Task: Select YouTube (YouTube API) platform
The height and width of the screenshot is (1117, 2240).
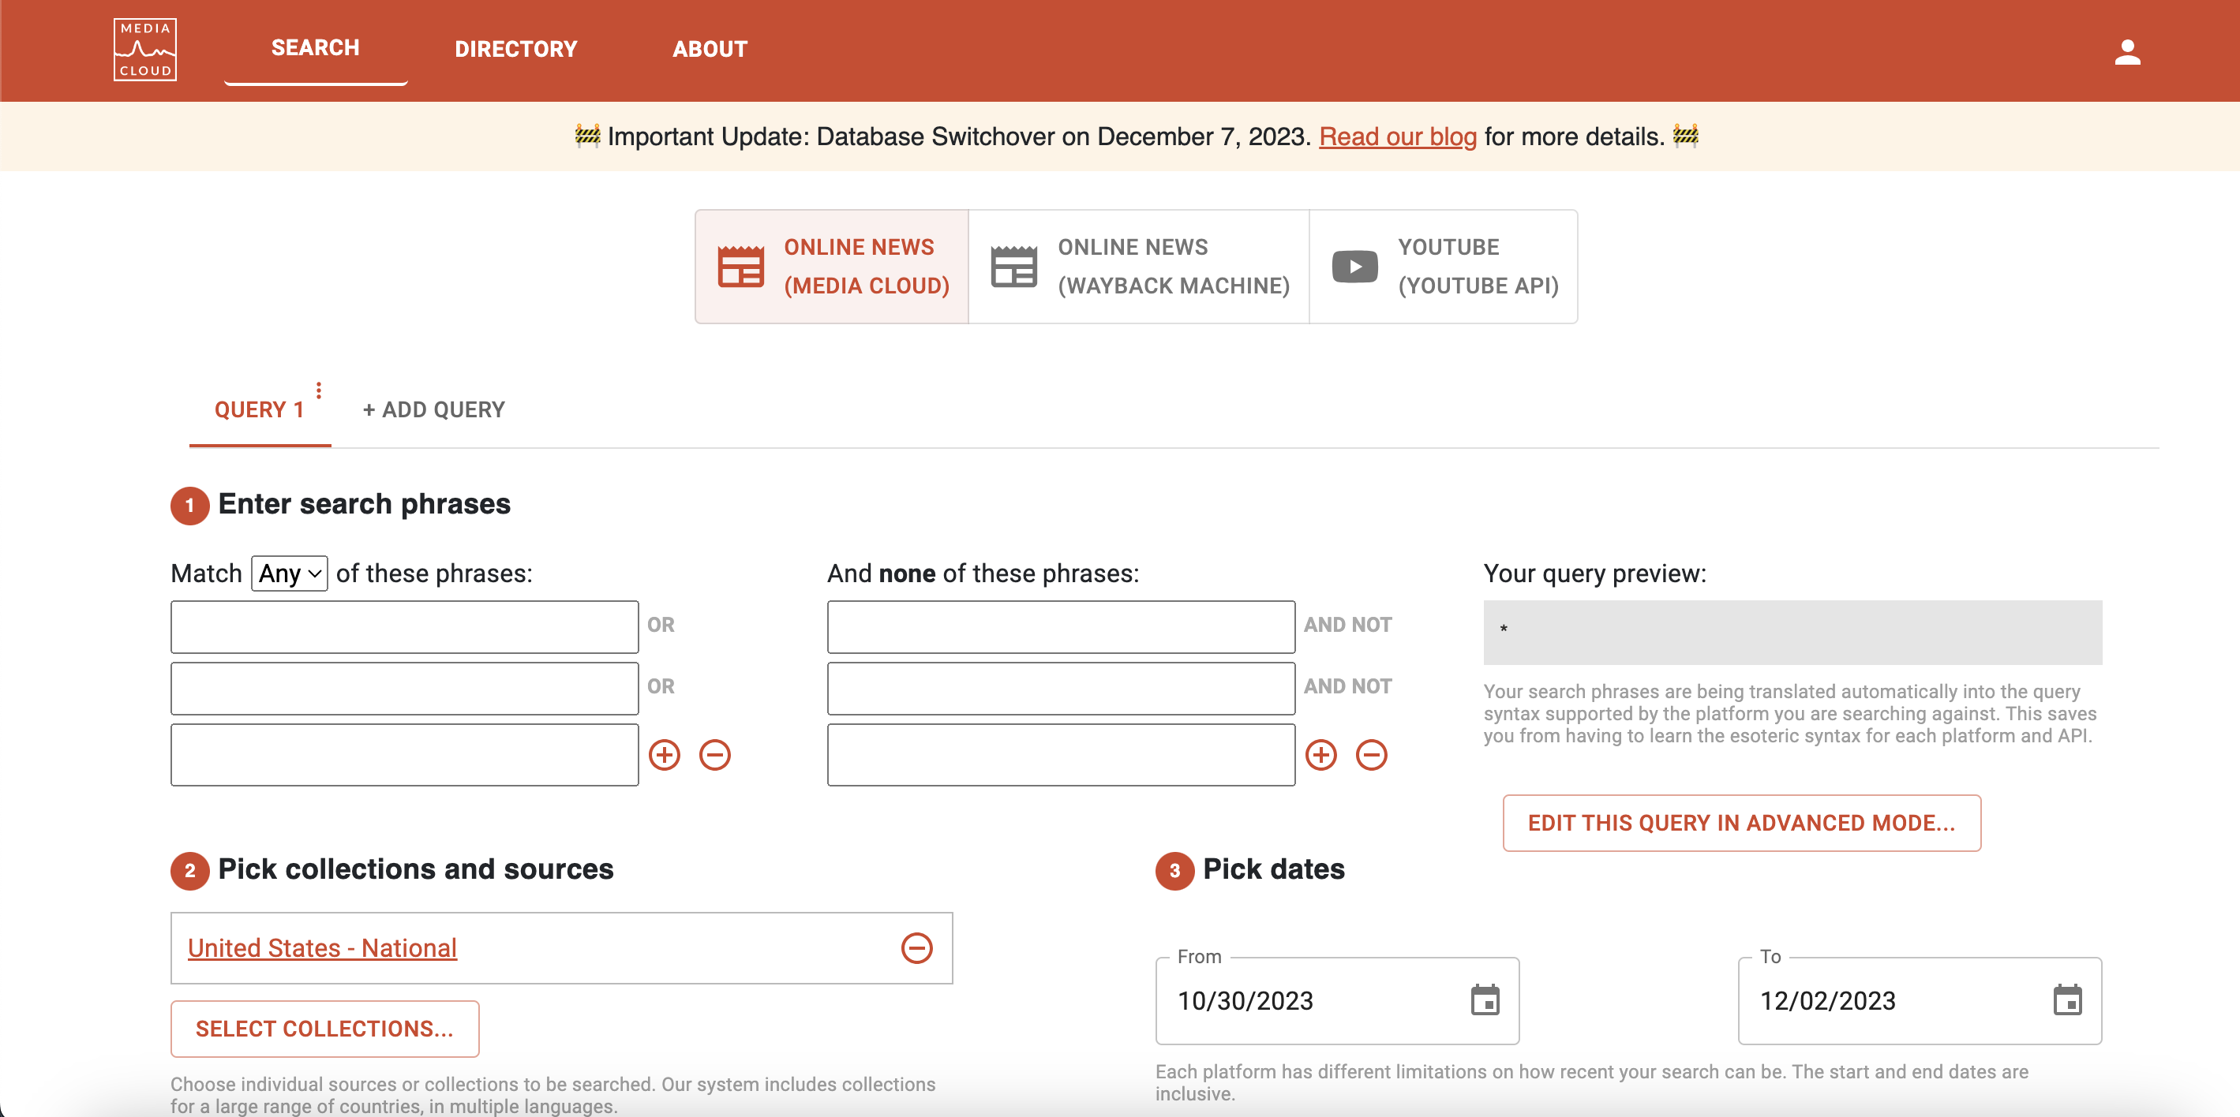Action: pos(1444,267)
